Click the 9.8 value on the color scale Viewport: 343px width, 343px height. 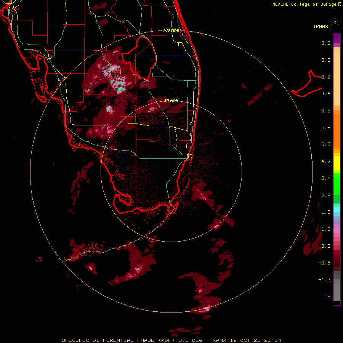(x=326, y=43)
